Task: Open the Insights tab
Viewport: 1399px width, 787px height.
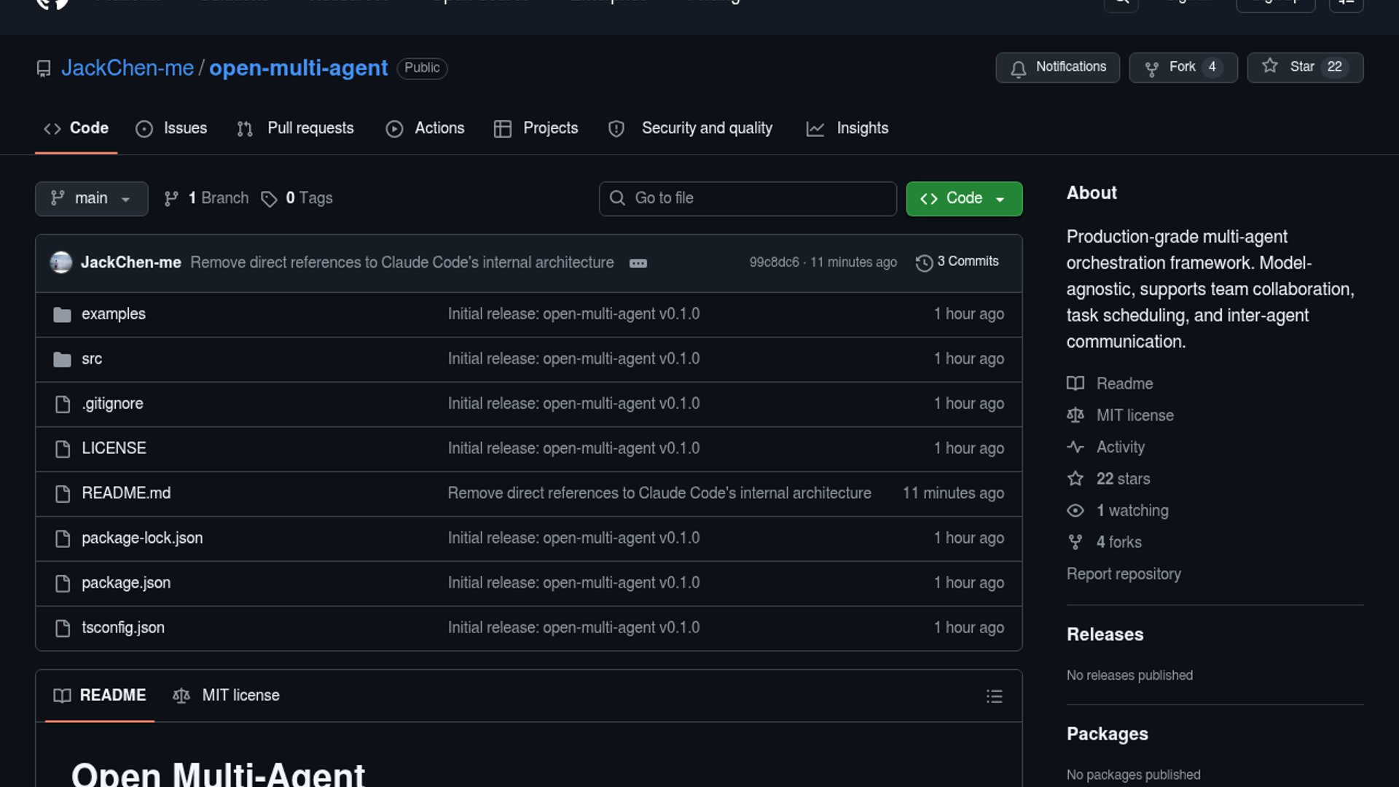Action: click(847, 128)
